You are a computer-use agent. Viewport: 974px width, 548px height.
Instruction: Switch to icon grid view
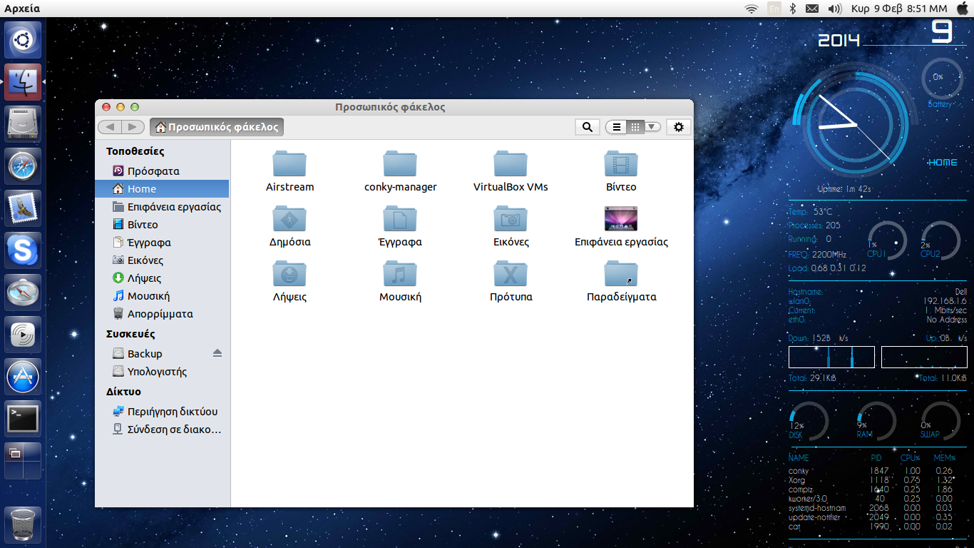pos(635,127)
